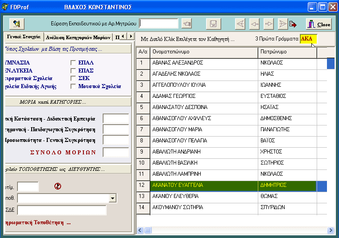Go to the next record arrow
This screenshot has width=339, height=238.
269,24
